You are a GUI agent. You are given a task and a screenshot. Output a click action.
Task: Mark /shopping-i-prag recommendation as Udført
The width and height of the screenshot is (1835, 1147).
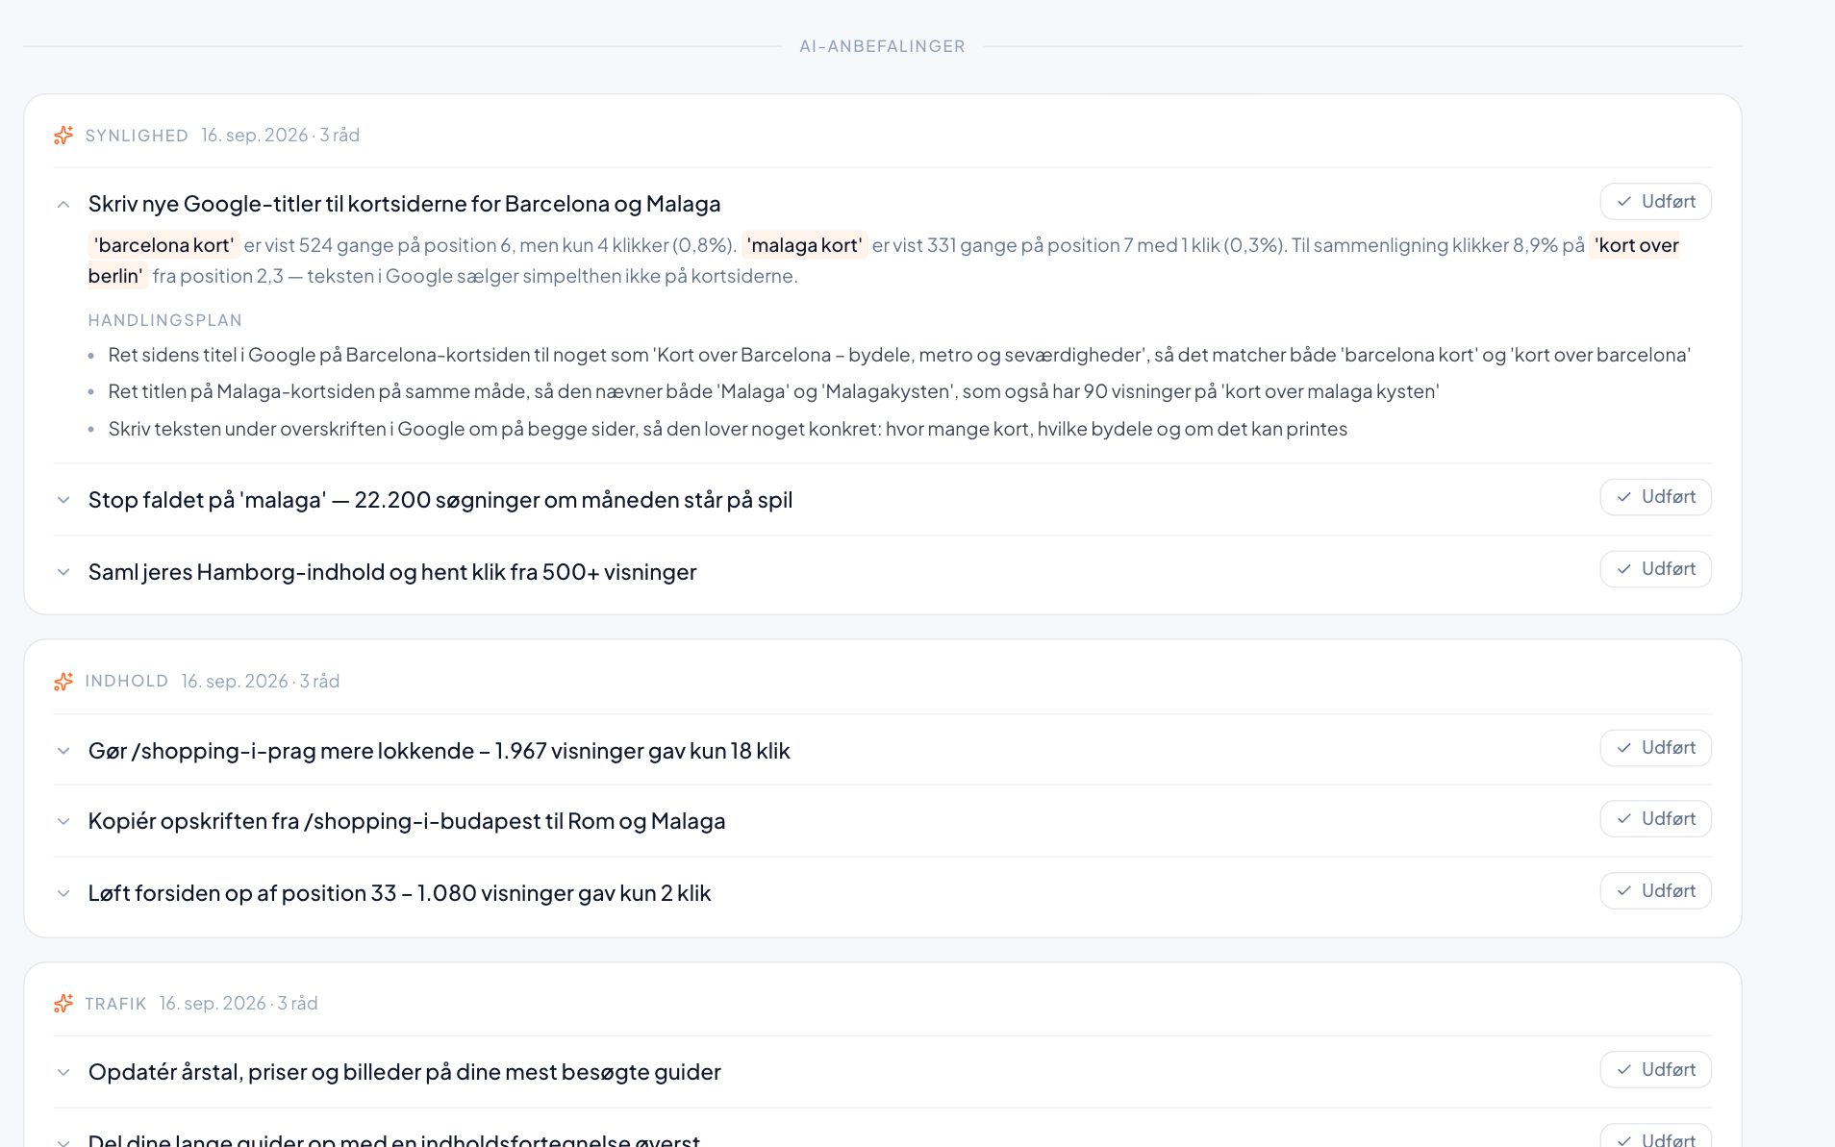tap(1655, 748)
